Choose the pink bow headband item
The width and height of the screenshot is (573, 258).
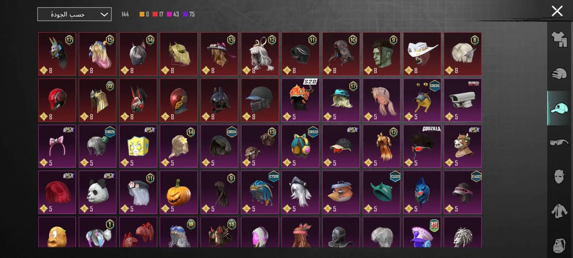57,146
